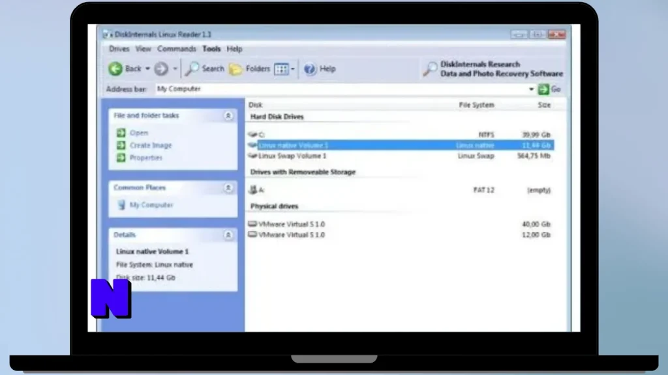Click the 40,00 Gb VMware drive icon
668x375 pixels.
pos(252,224)
